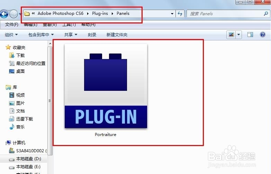
Task: Click the 桌面 monitor icon
Action: (12, 71)
